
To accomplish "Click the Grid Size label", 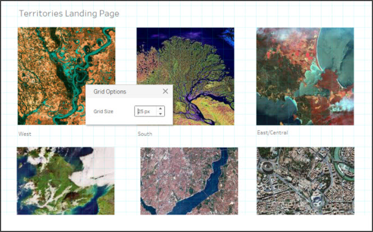I will pos(103,112).
